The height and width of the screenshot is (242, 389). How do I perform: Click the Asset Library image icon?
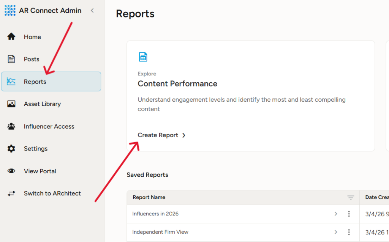tap(11, 104)
